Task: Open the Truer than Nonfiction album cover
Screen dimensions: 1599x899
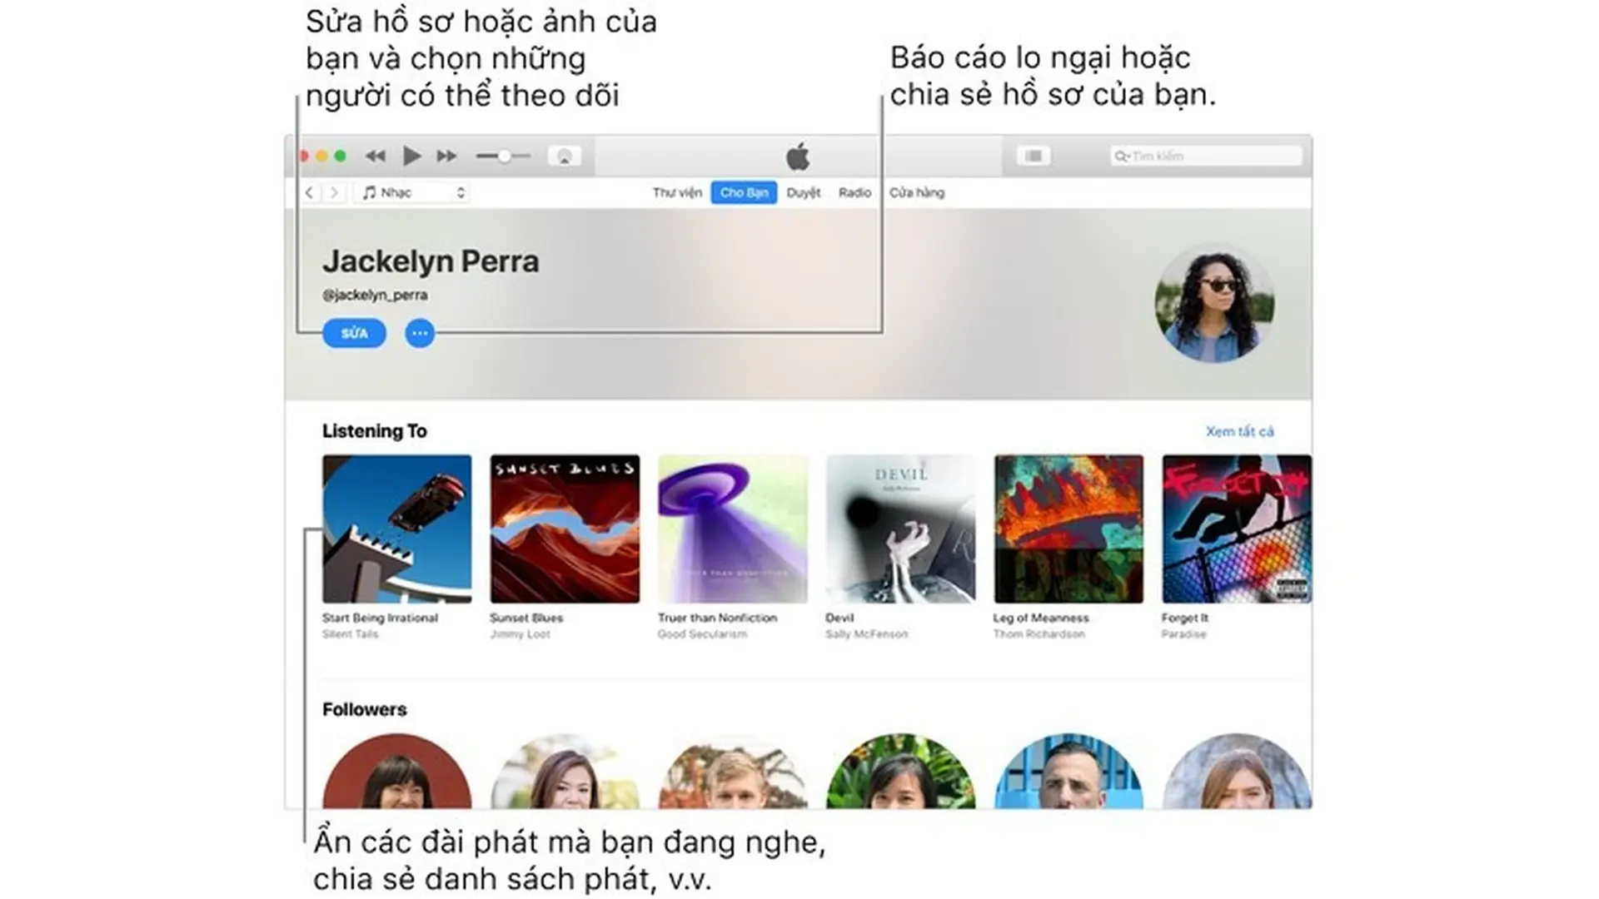Action: [733, 529]
